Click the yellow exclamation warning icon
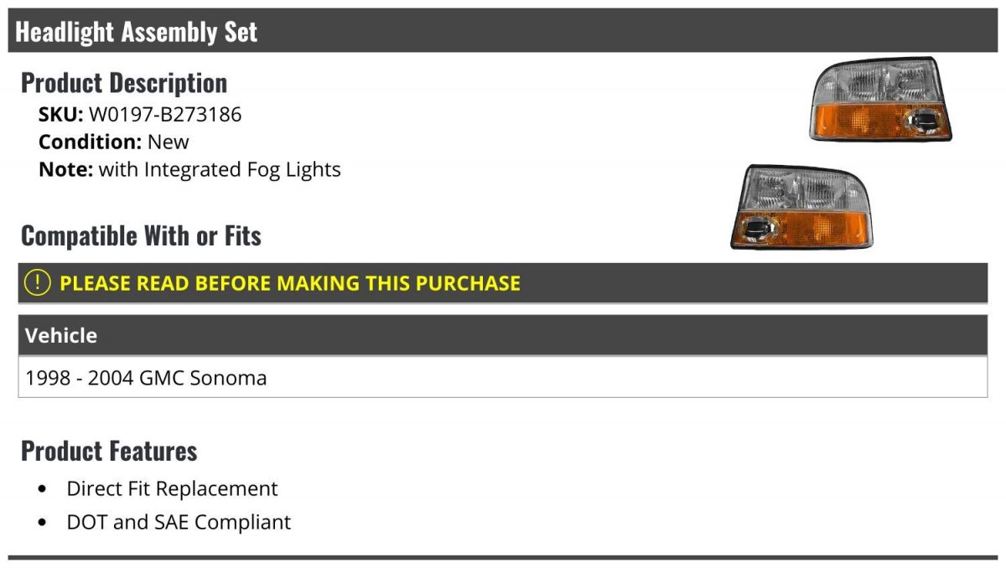 click(x=38, y=283)
